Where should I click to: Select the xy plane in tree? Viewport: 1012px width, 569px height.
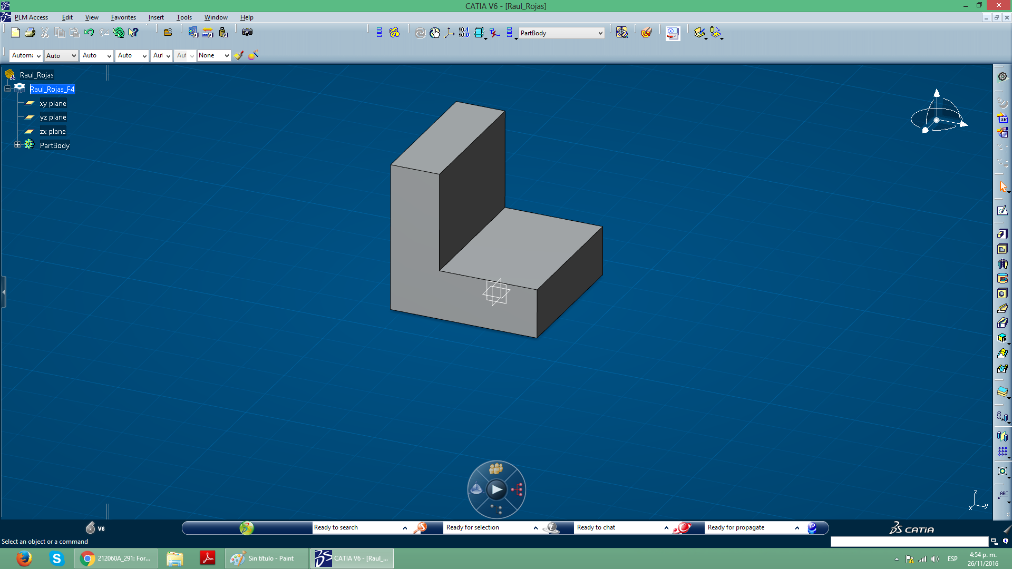pos(53,103)
